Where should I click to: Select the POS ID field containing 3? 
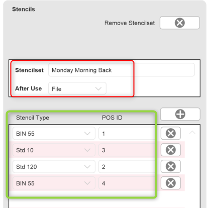point(128,150)
